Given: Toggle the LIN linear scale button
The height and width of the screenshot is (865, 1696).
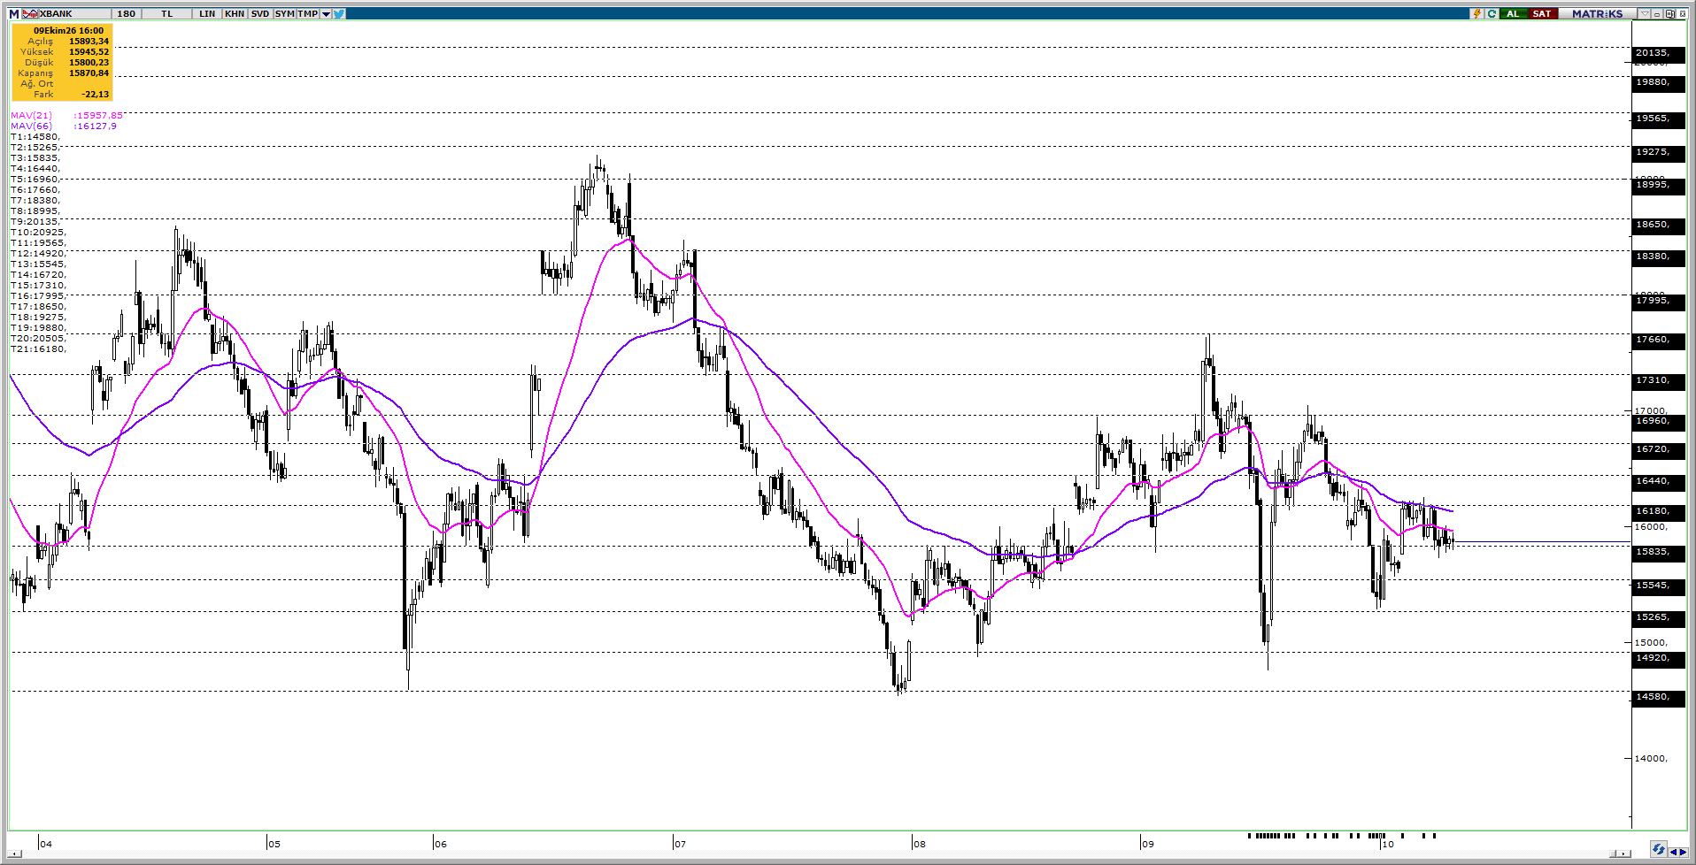Looking at the screenshot, I should (x=207, y=14).
